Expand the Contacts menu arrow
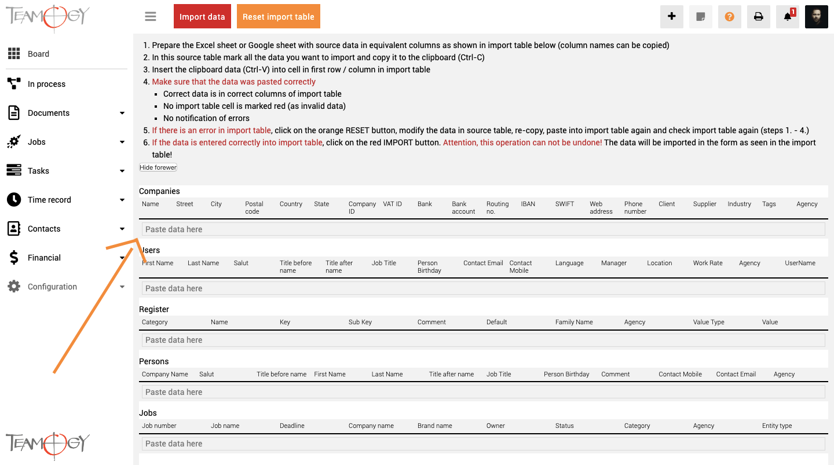The height and width of the screenshot is (465, 834). point(122,229)
